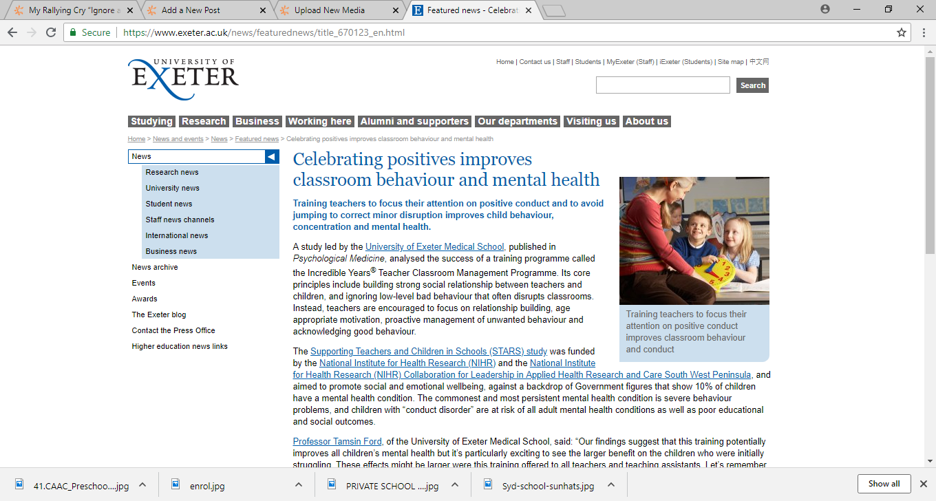Select Business news in sidebar
The image size is (936, 501).
click(171, 251)
